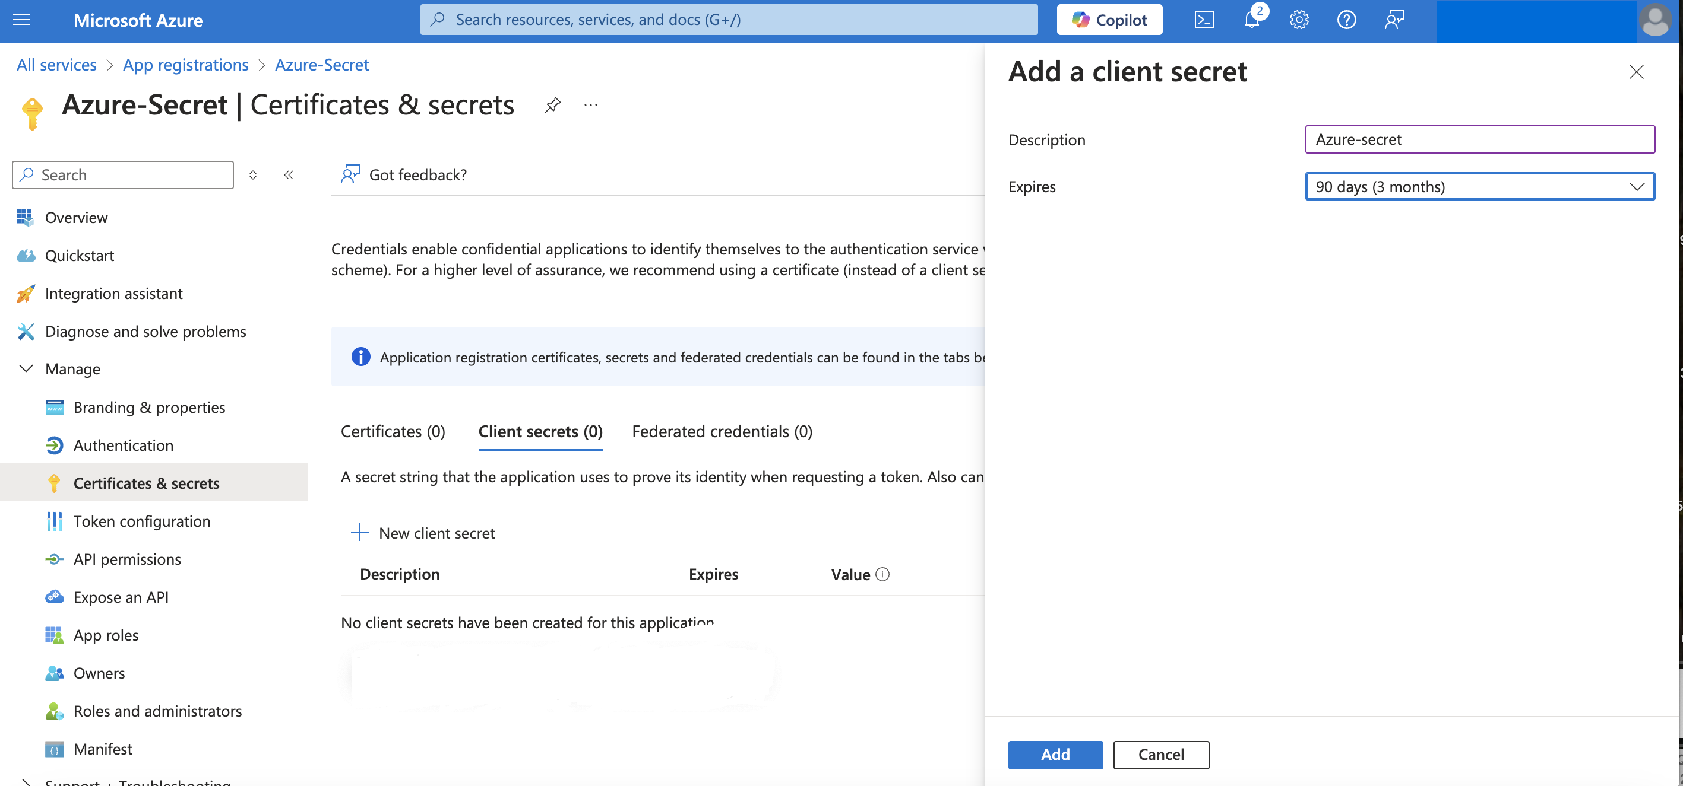1683x786 pixels.
Task: Collapse the Manage section
Action: [26, 369]
